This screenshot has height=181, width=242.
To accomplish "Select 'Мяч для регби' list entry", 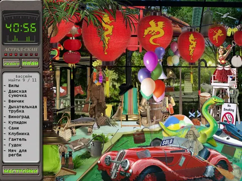I will [x=17, y=153].
